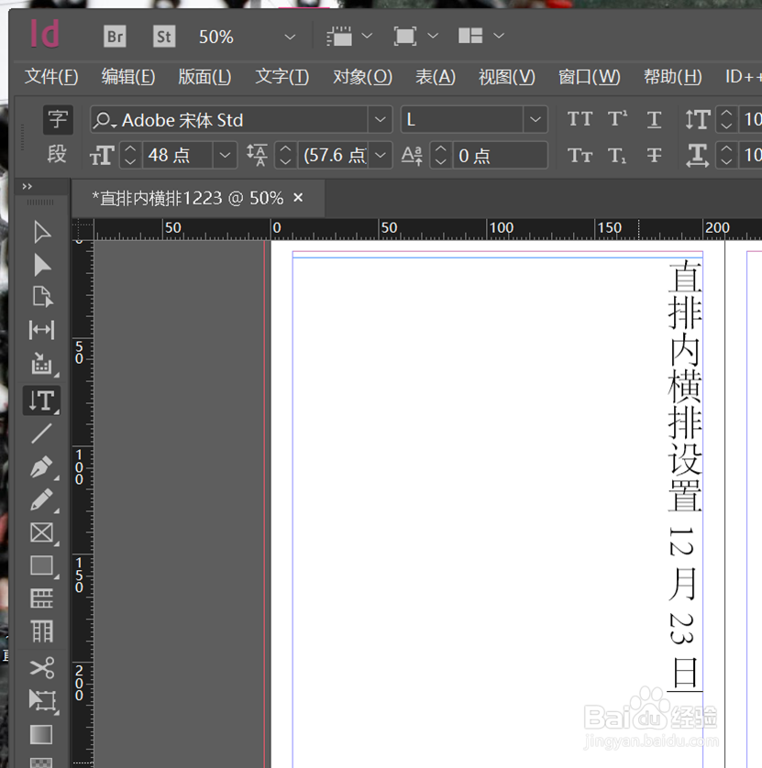The height and width of the screenshot is (768, 762).
Task: Close the 直排内横排1223 document tab
Action: [x=298, y=198]
